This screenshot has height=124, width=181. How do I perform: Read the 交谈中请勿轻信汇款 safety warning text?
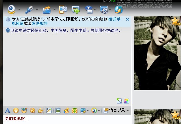click(x=65, y=31)
